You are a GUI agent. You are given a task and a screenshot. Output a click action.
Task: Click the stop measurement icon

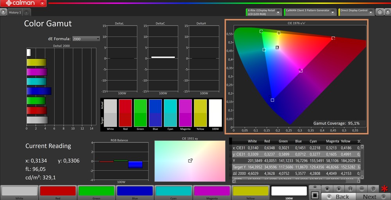tap(327, 189)
